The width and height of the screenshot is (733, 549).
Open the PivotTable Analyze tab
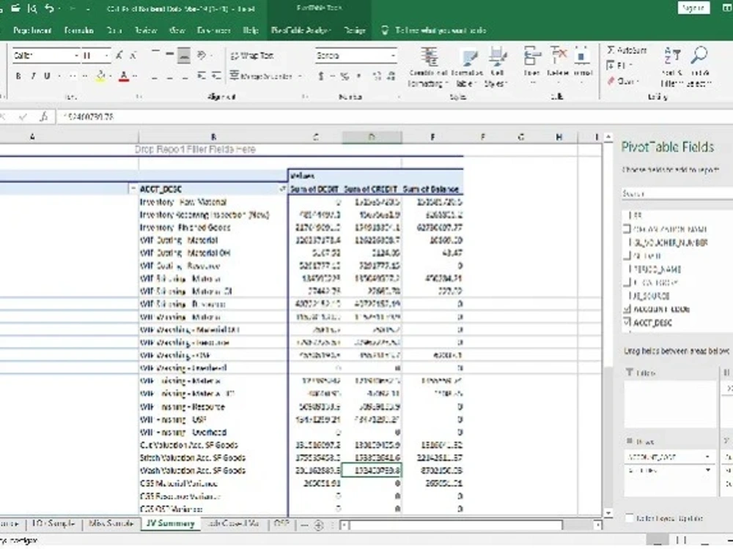pos(301,30)
